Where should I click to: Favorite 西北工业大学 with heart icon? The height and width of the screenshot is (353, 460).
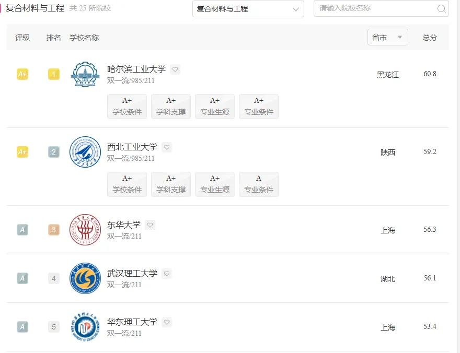[x=167, y=147]
